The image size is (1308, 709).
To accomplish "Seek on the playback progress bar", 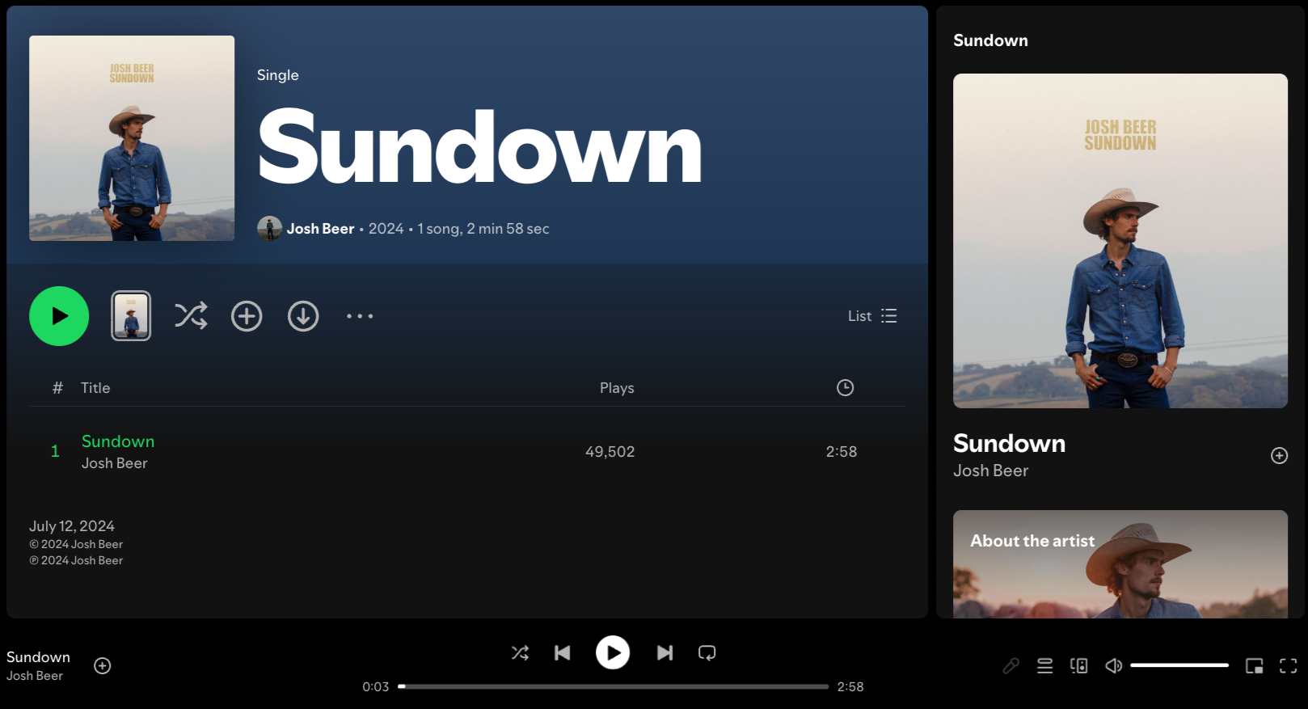I will point(614,686).
